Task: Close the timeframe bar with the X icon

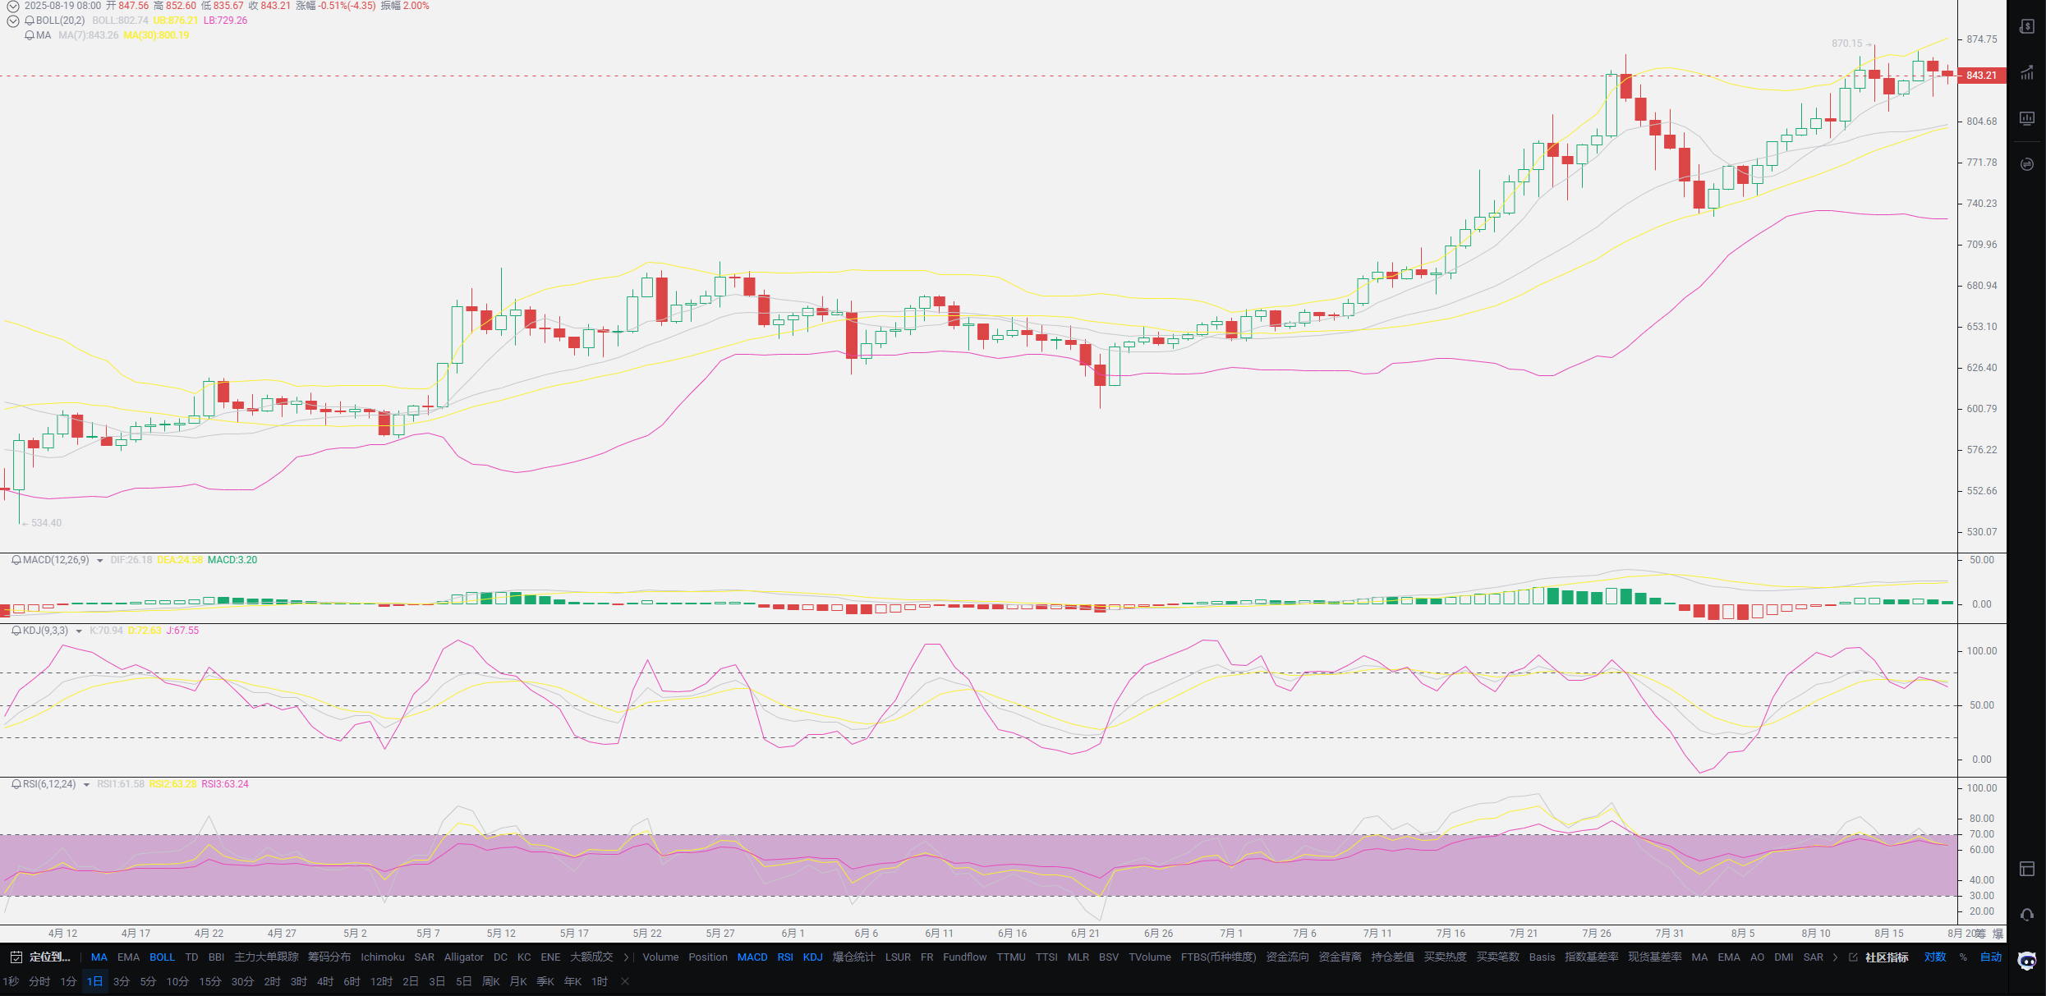Action: click(625, 981)
